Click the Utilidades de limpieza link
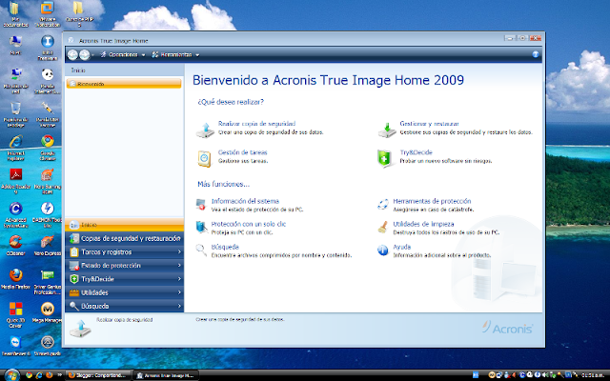610x381 pixels. point(423,224)
